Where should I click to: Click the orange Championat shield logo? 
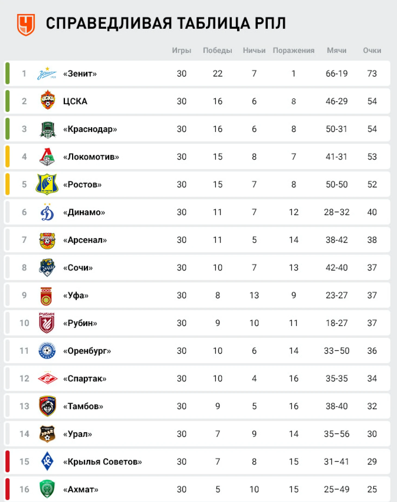(26, 25)
